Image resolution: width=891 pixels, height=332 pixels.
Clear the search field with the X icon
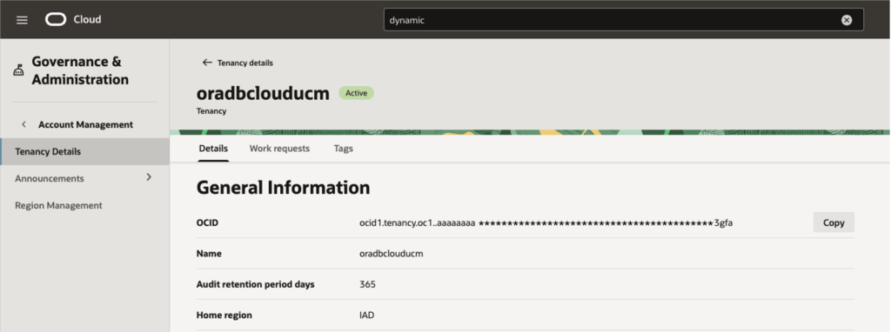coord(846,20)
